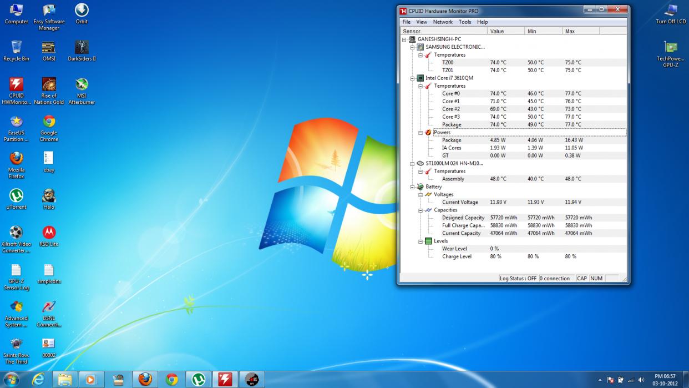Click the Windows Start button

[11, 379]
